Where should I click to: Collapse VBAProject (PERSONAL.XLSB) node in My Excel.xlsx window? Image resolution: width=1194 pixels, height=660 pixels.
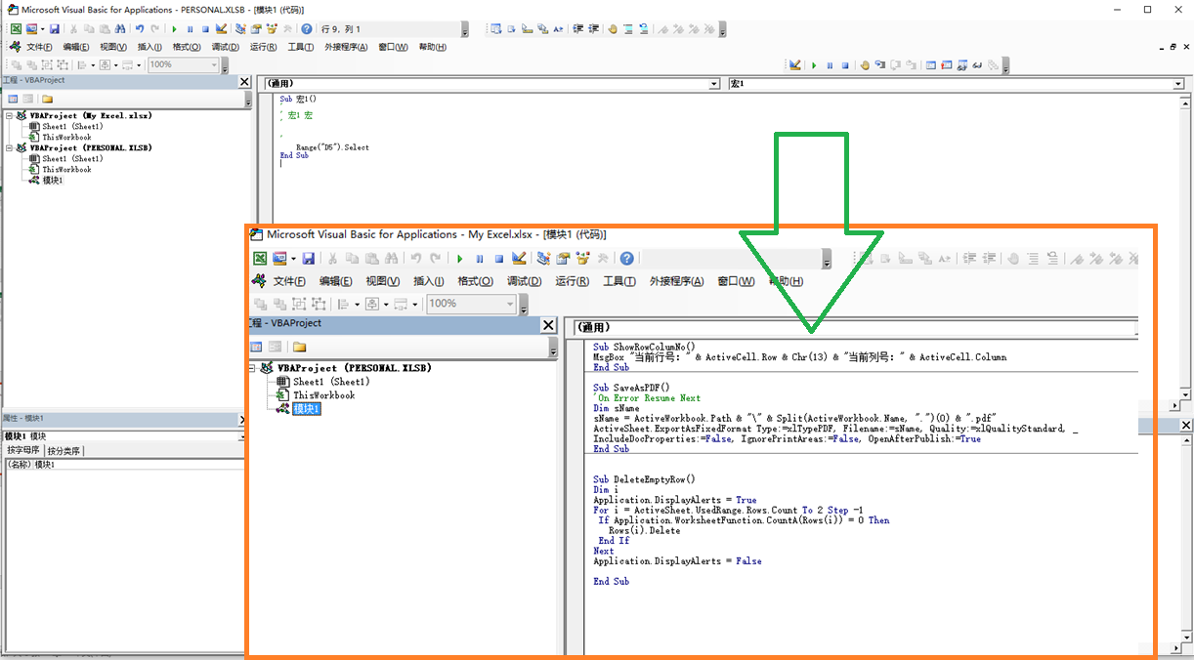253,368
